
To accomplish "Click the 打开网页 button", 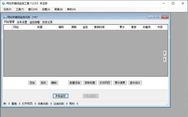I will (105, 83).
